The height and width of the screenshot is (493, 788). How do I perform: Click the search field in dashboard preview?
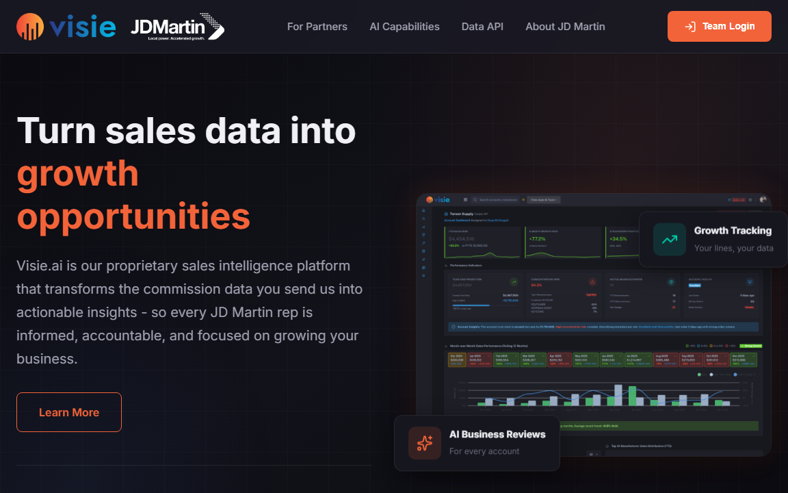[x=495, y=200]
